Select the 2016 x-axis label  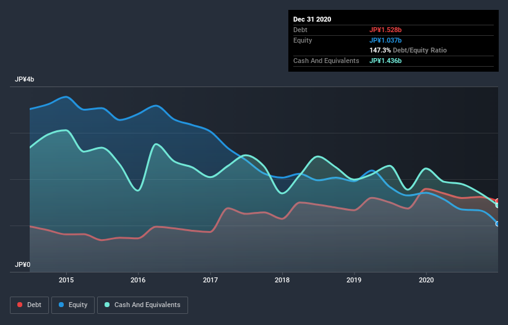(139, 280)
